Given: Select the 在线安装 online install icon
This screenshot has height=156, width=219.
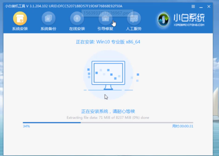Looking at the screenshot, I should coord(77,19).
